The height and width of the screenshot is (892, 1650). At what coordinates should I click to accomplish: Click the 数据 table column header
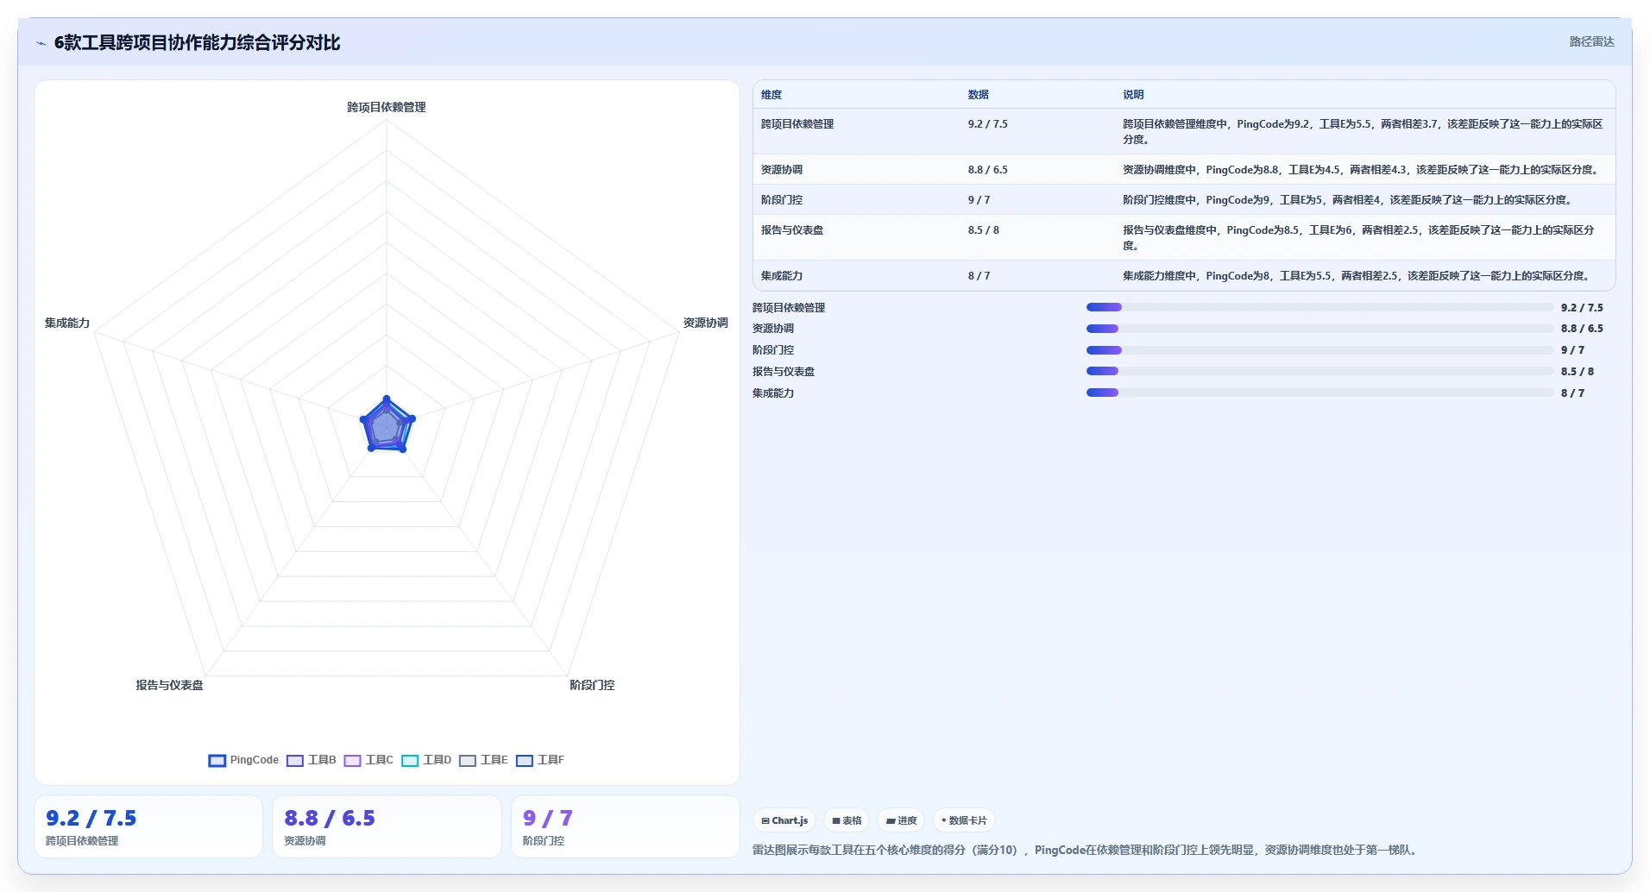pyautogui.click(x=979, y=95)
